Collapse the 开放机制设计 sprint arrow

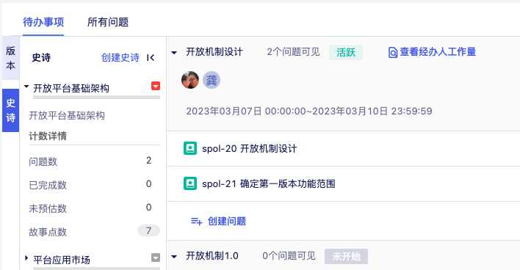(174, 53)
